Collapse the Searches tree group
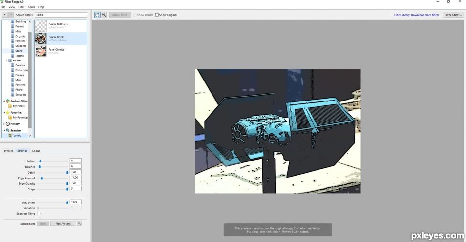The height and width of the screenshot is (242, 466). 4,130
